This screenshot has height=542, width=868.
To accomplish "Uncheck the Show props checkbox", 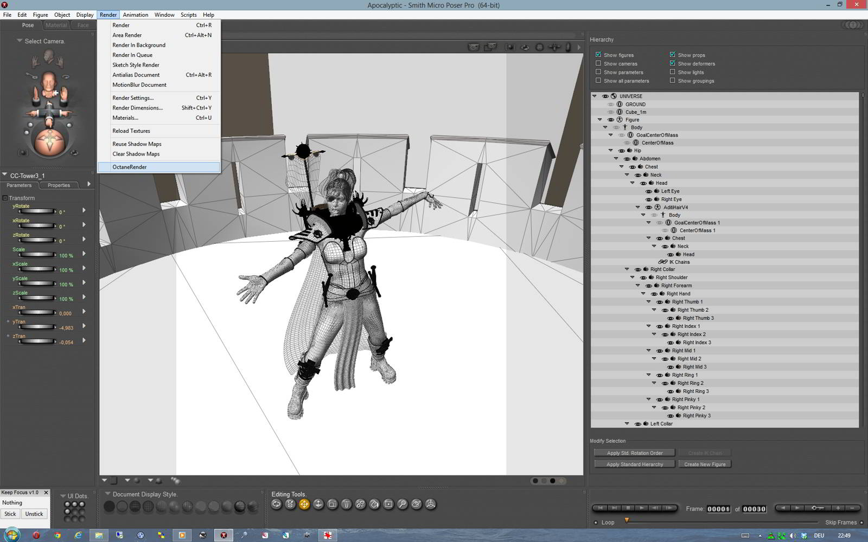I will (672, 55).
